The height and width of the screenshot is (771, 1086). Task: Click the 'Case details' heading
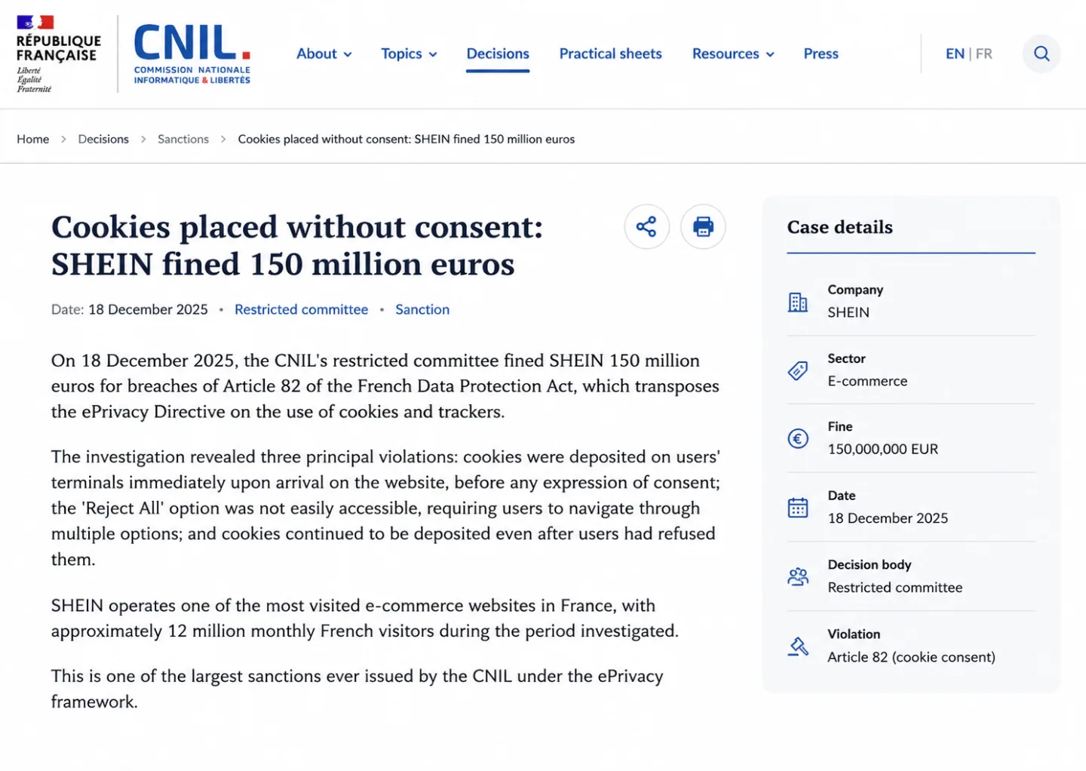coord(839,227)
